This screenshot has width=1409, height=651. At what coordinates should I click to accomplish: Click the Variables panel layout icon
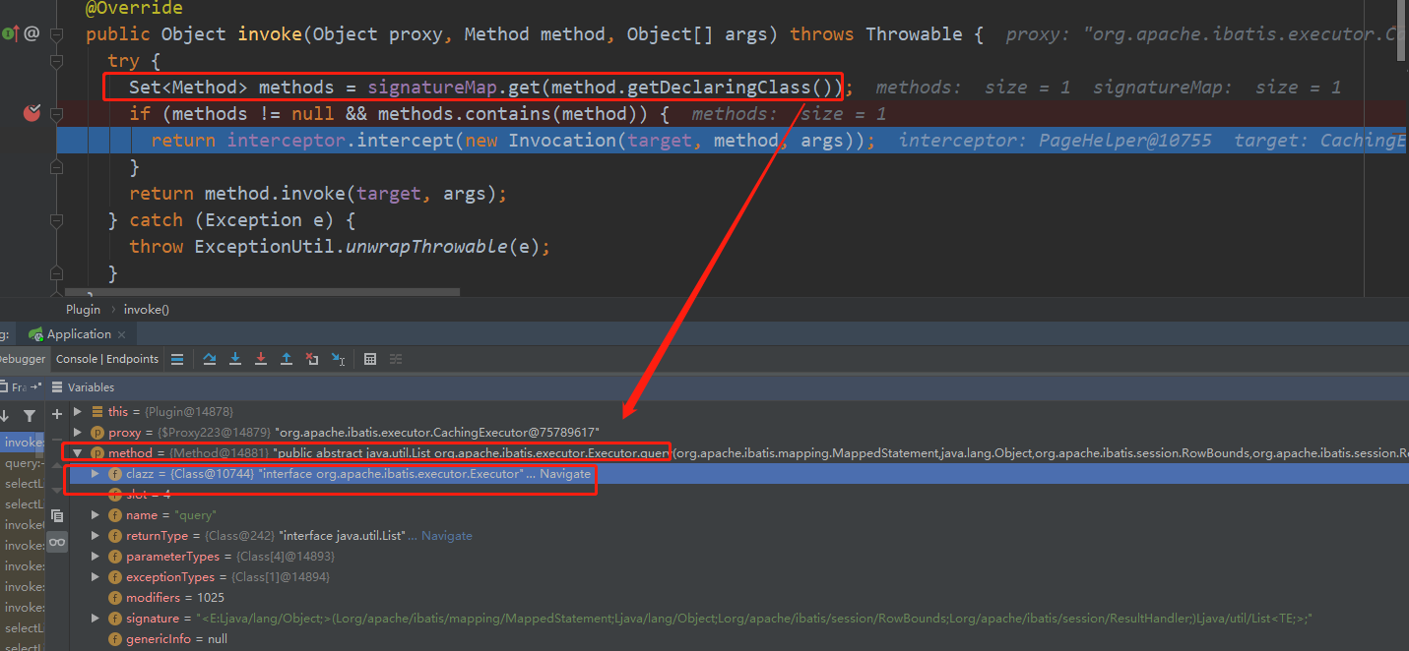[57, 387]
